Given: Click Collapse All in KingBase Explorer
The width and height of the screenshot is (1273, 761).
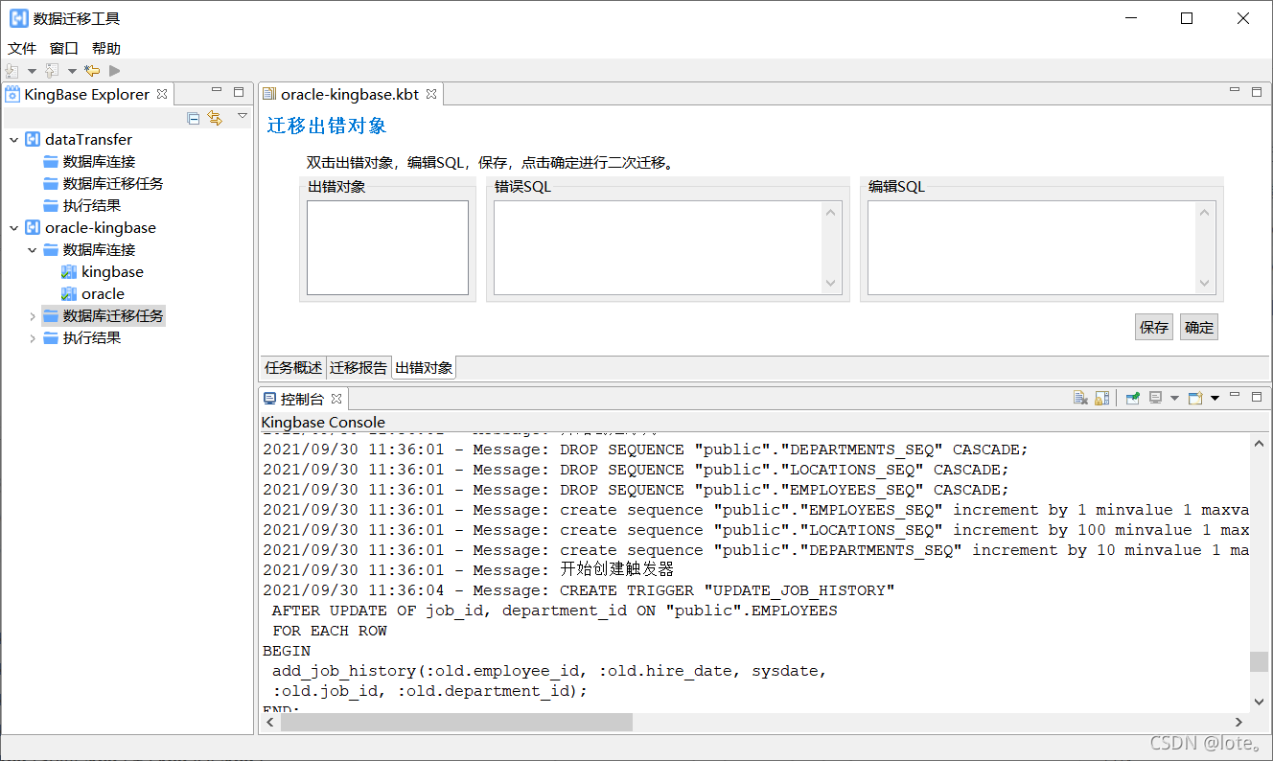Looking at the screenshot, I should 194,118.
